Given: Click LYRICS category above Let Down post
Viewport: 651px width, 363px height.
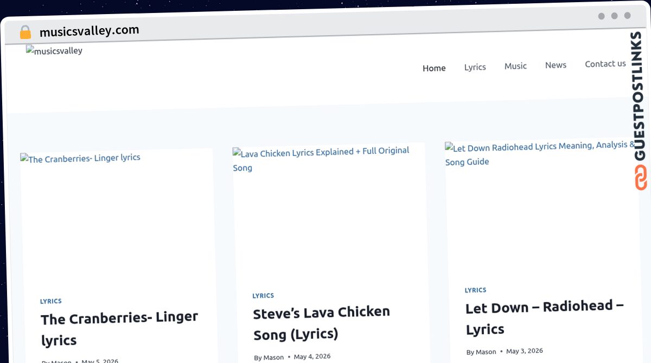Looking at the screenshot, I should point(476,290).
